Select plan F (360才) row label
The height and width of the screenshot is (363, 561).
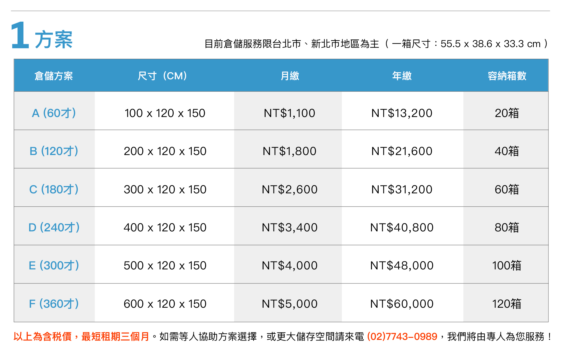click(x=54, y=304)
